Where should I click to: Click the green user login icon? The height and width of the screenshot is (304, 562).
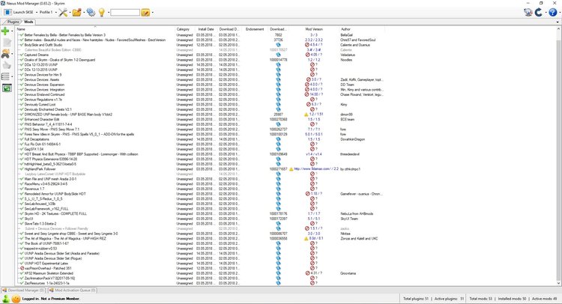6,299
